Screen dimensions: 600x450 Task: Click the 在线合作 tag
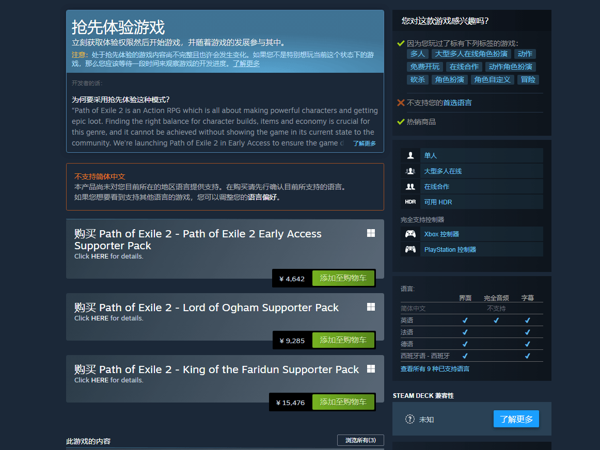click(464, 67)
